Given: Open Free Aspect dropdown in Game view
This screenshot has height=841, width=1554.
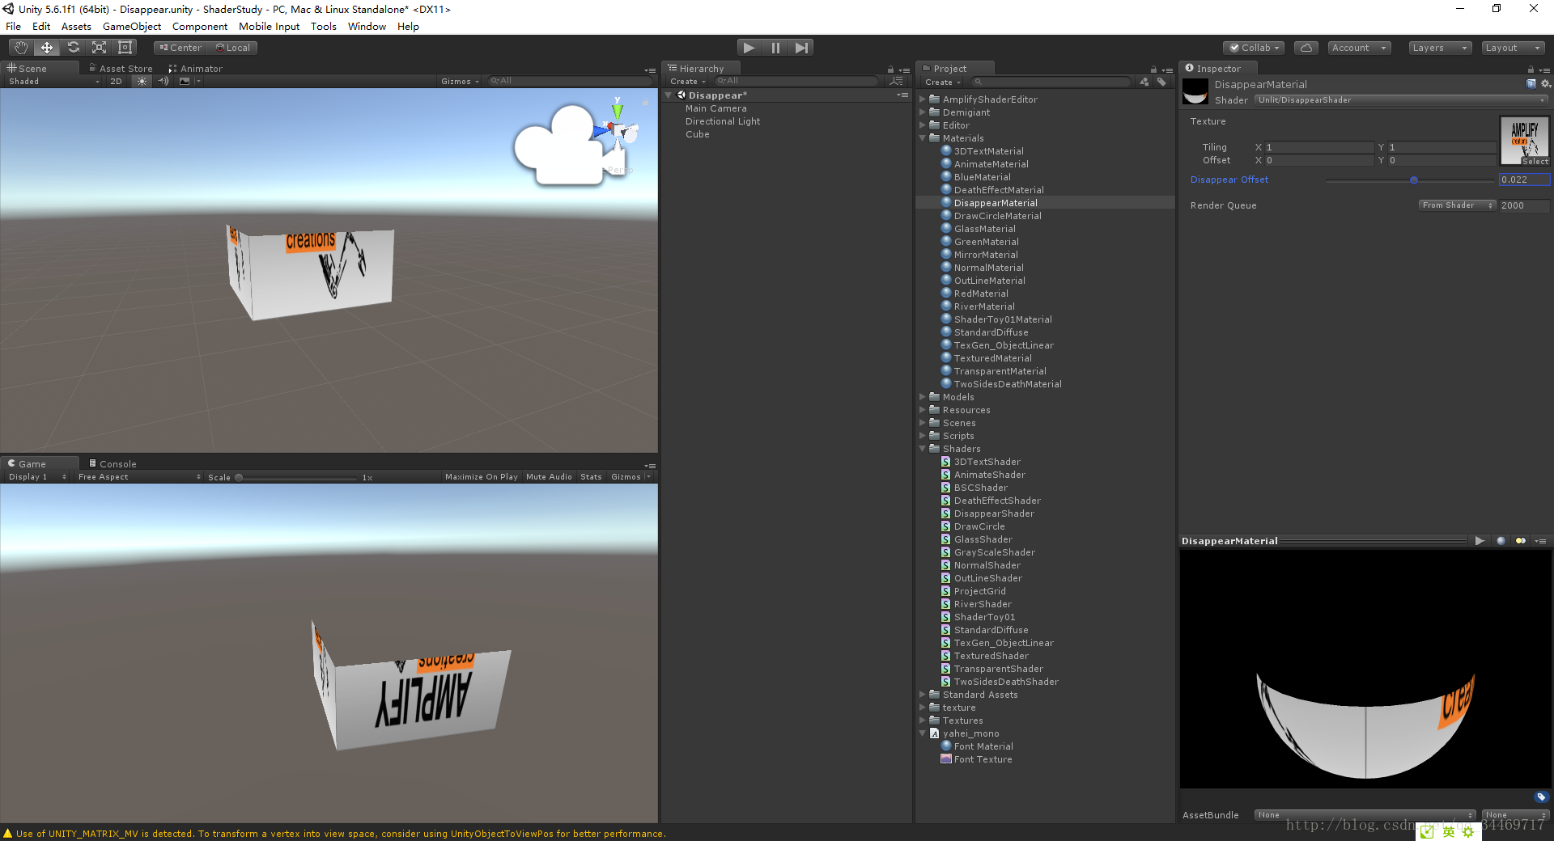Looking at the screenshot, I should click(x=139, y=477).
